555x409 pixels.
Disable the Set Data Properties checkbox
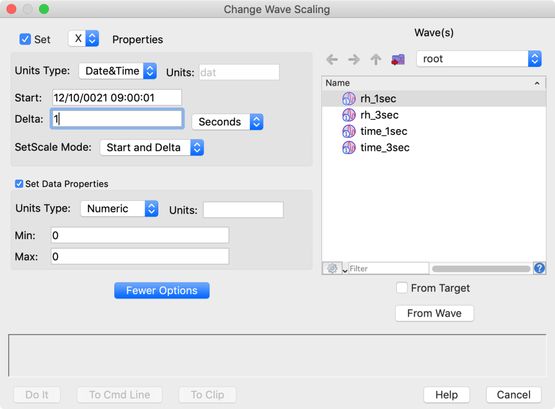[x=18, y=184]
